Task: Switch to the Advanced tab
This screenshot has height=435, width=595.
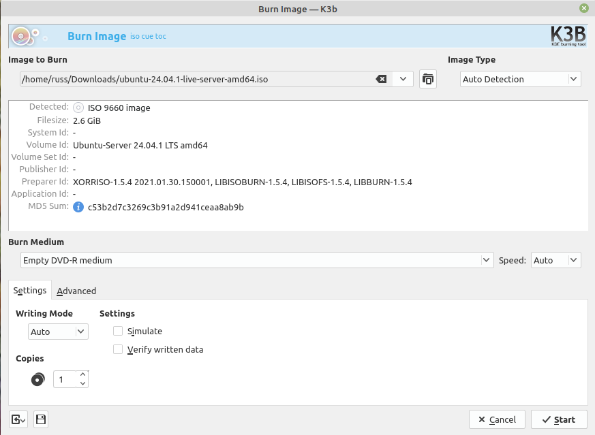Action: tap(76, 291)
